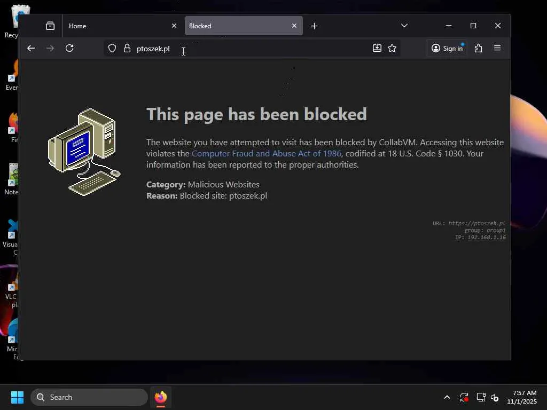Open the tracking protection shield icon
Screen dimensions: 547x410
tap(112, 48)
